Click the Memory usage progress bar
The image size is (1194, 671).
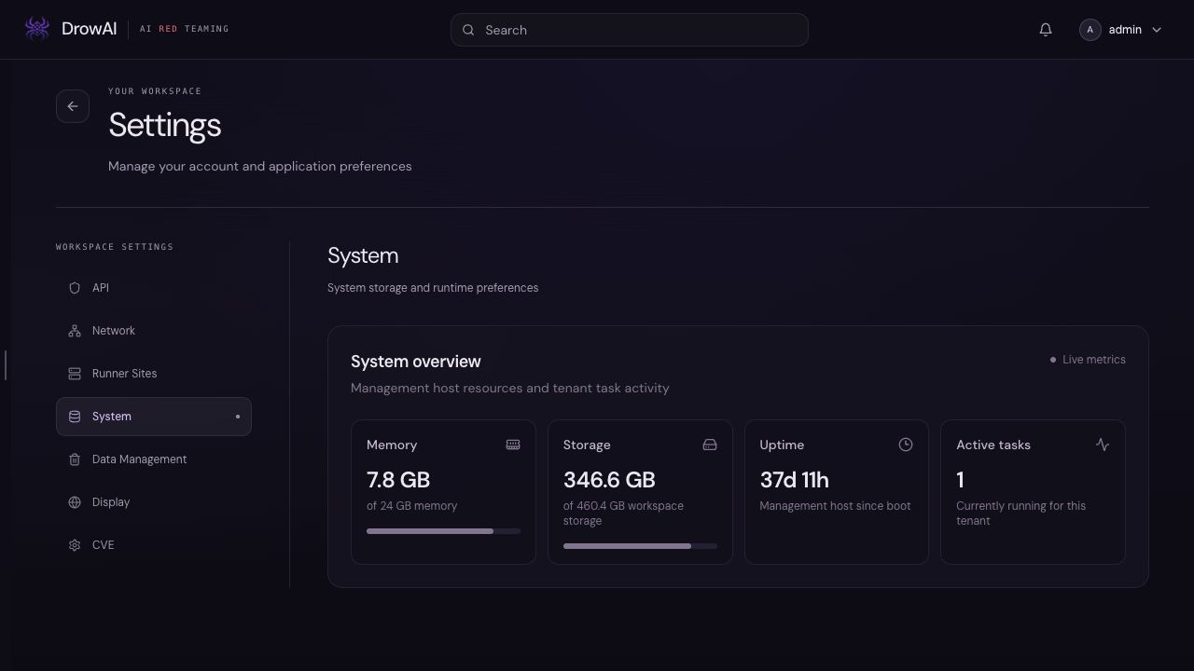443,531
